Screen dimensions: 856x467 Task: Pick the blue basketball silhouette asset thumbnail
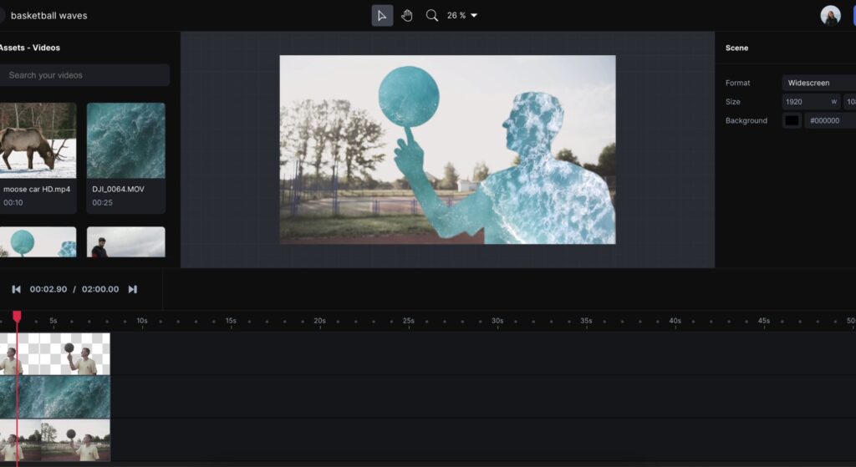pyautogui.click(x=38, y=242)
